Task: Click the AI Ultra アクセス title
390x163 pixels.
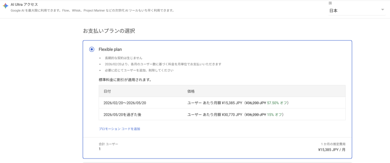Action: click(x=24, y=5)
